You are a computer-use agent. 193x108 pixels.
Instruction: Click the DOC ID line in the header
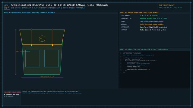tap(166, 4)
